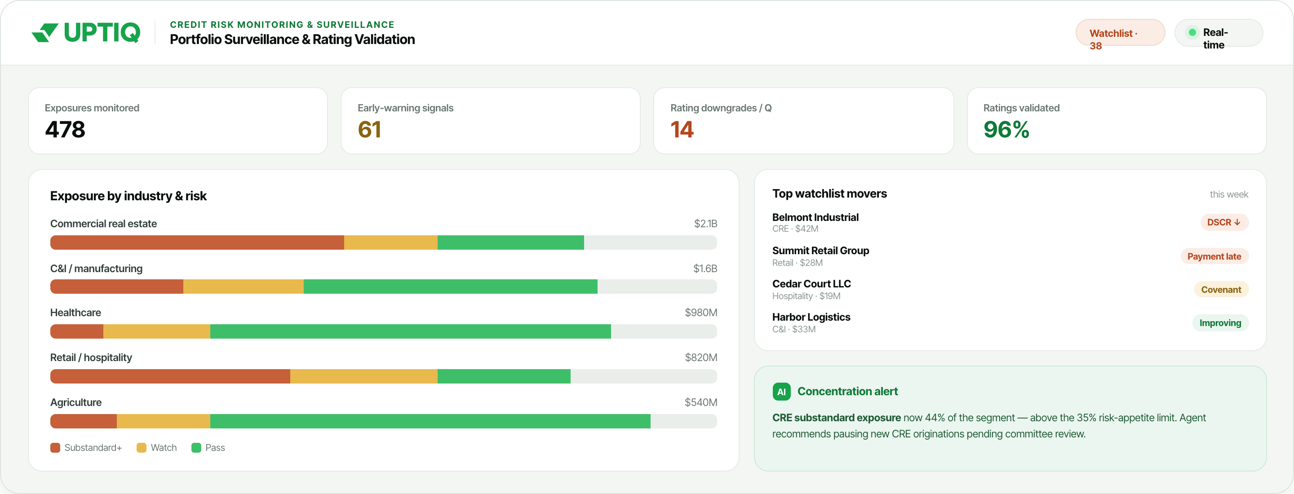Image resolution: width=1294 pixels, height=494 pixels.
Task: Click the Healthcare green Pass segment
Action: 410,331
